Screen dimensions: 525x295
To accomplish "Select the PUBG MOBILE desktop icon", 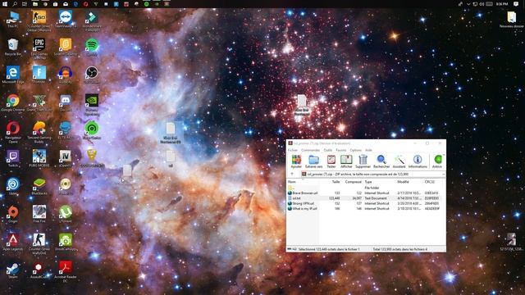I will pos(39,158).
